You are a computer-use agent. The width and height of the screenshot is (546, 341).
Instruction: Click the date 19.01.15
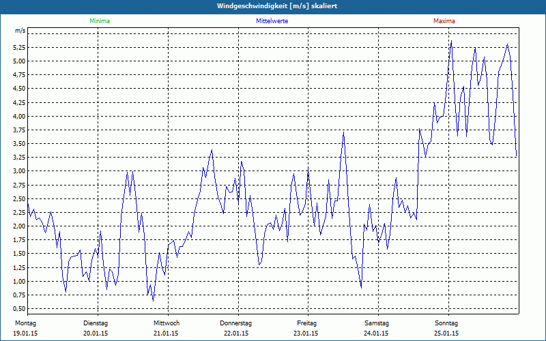pos(25,333)
